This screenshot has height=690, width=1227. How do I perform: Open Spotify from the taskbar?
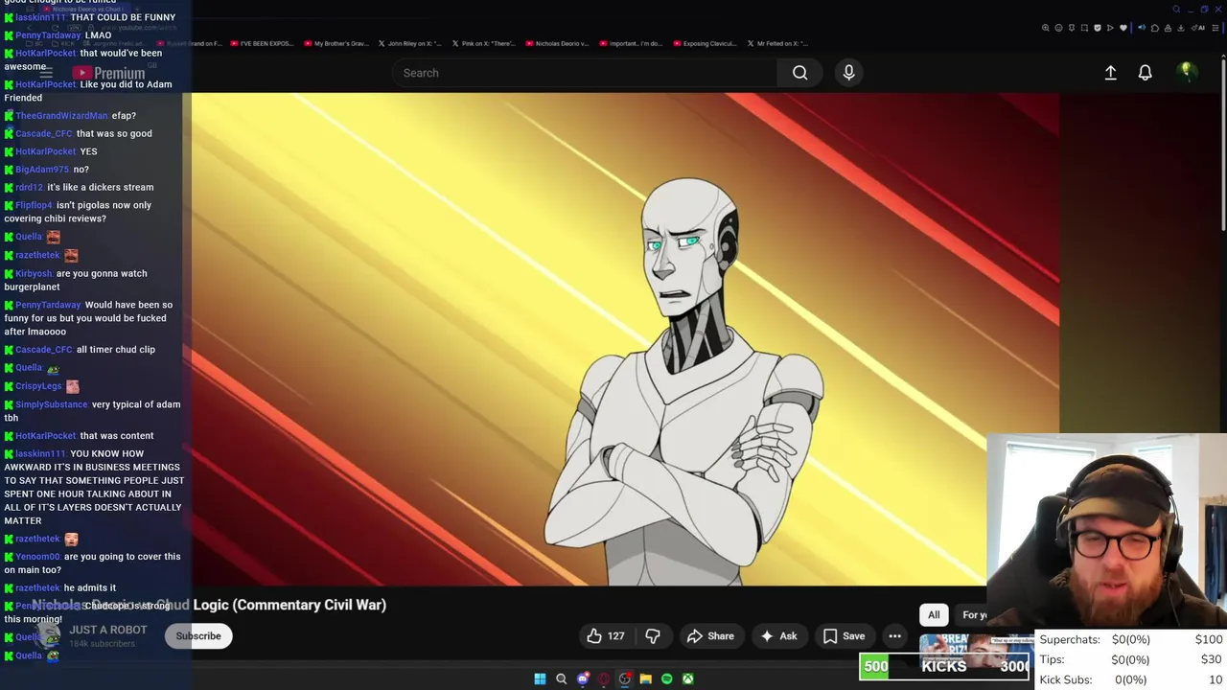[x=667, y=678]
